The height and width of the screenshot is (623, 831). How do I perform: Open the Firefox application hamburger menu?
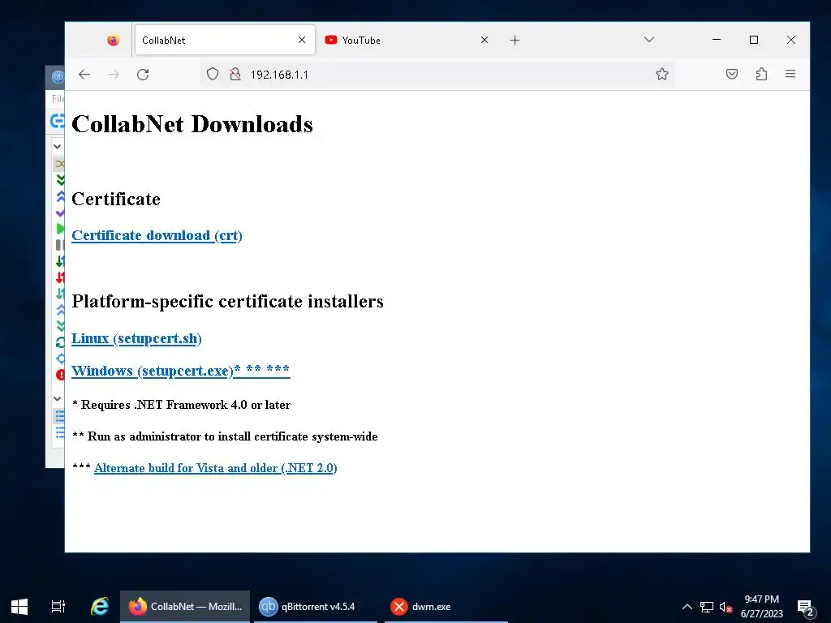click(790, 74)
